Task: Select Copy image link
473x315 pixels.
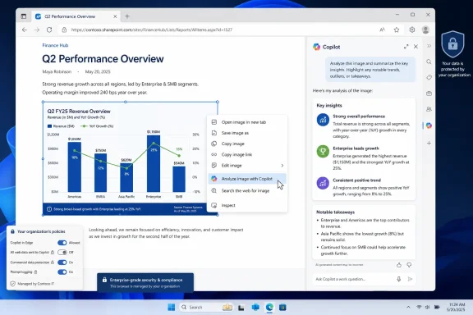Action: [x=247, y=155]
